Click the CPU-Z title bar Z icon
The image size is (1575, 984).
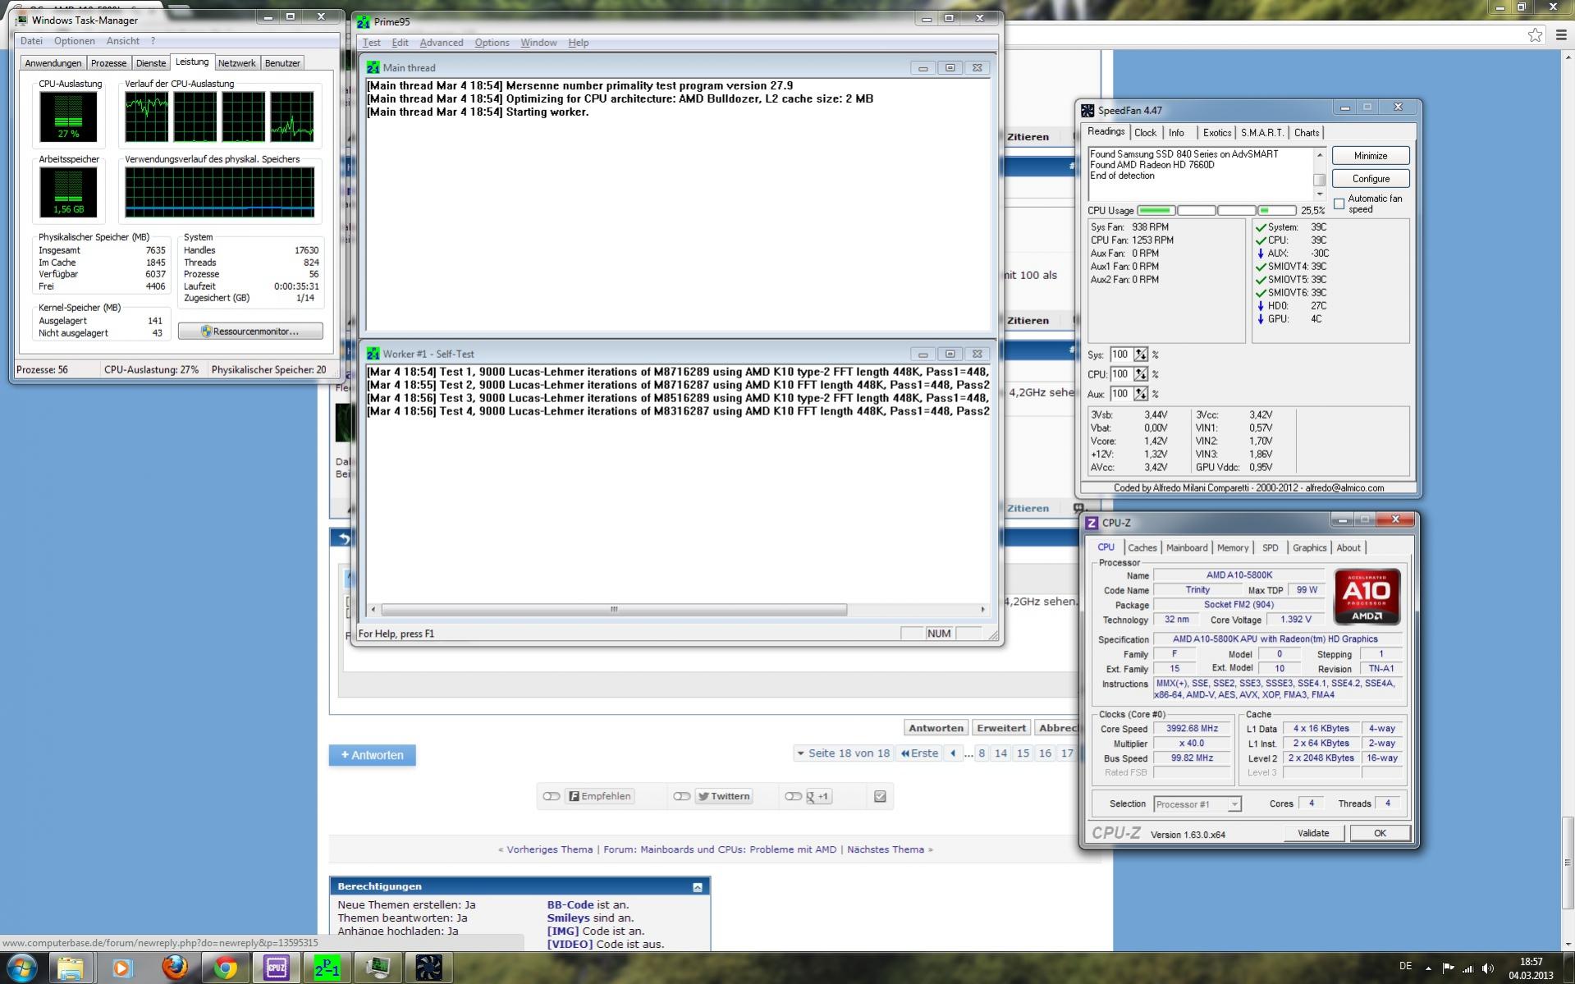pos(1092,523)
